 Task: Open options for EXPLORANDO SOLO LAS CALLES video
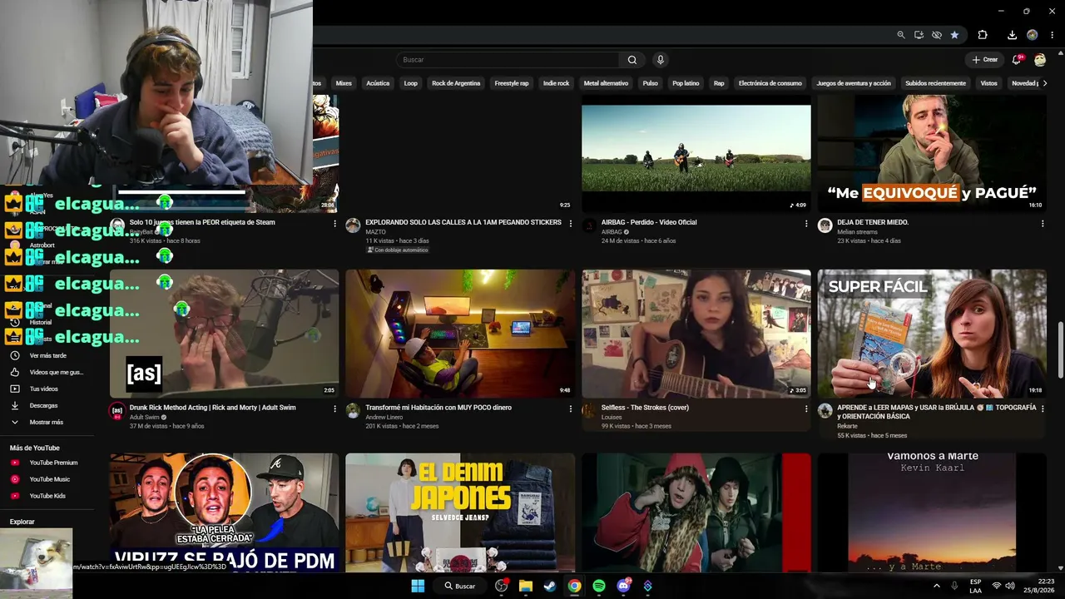tap(571, 223)
